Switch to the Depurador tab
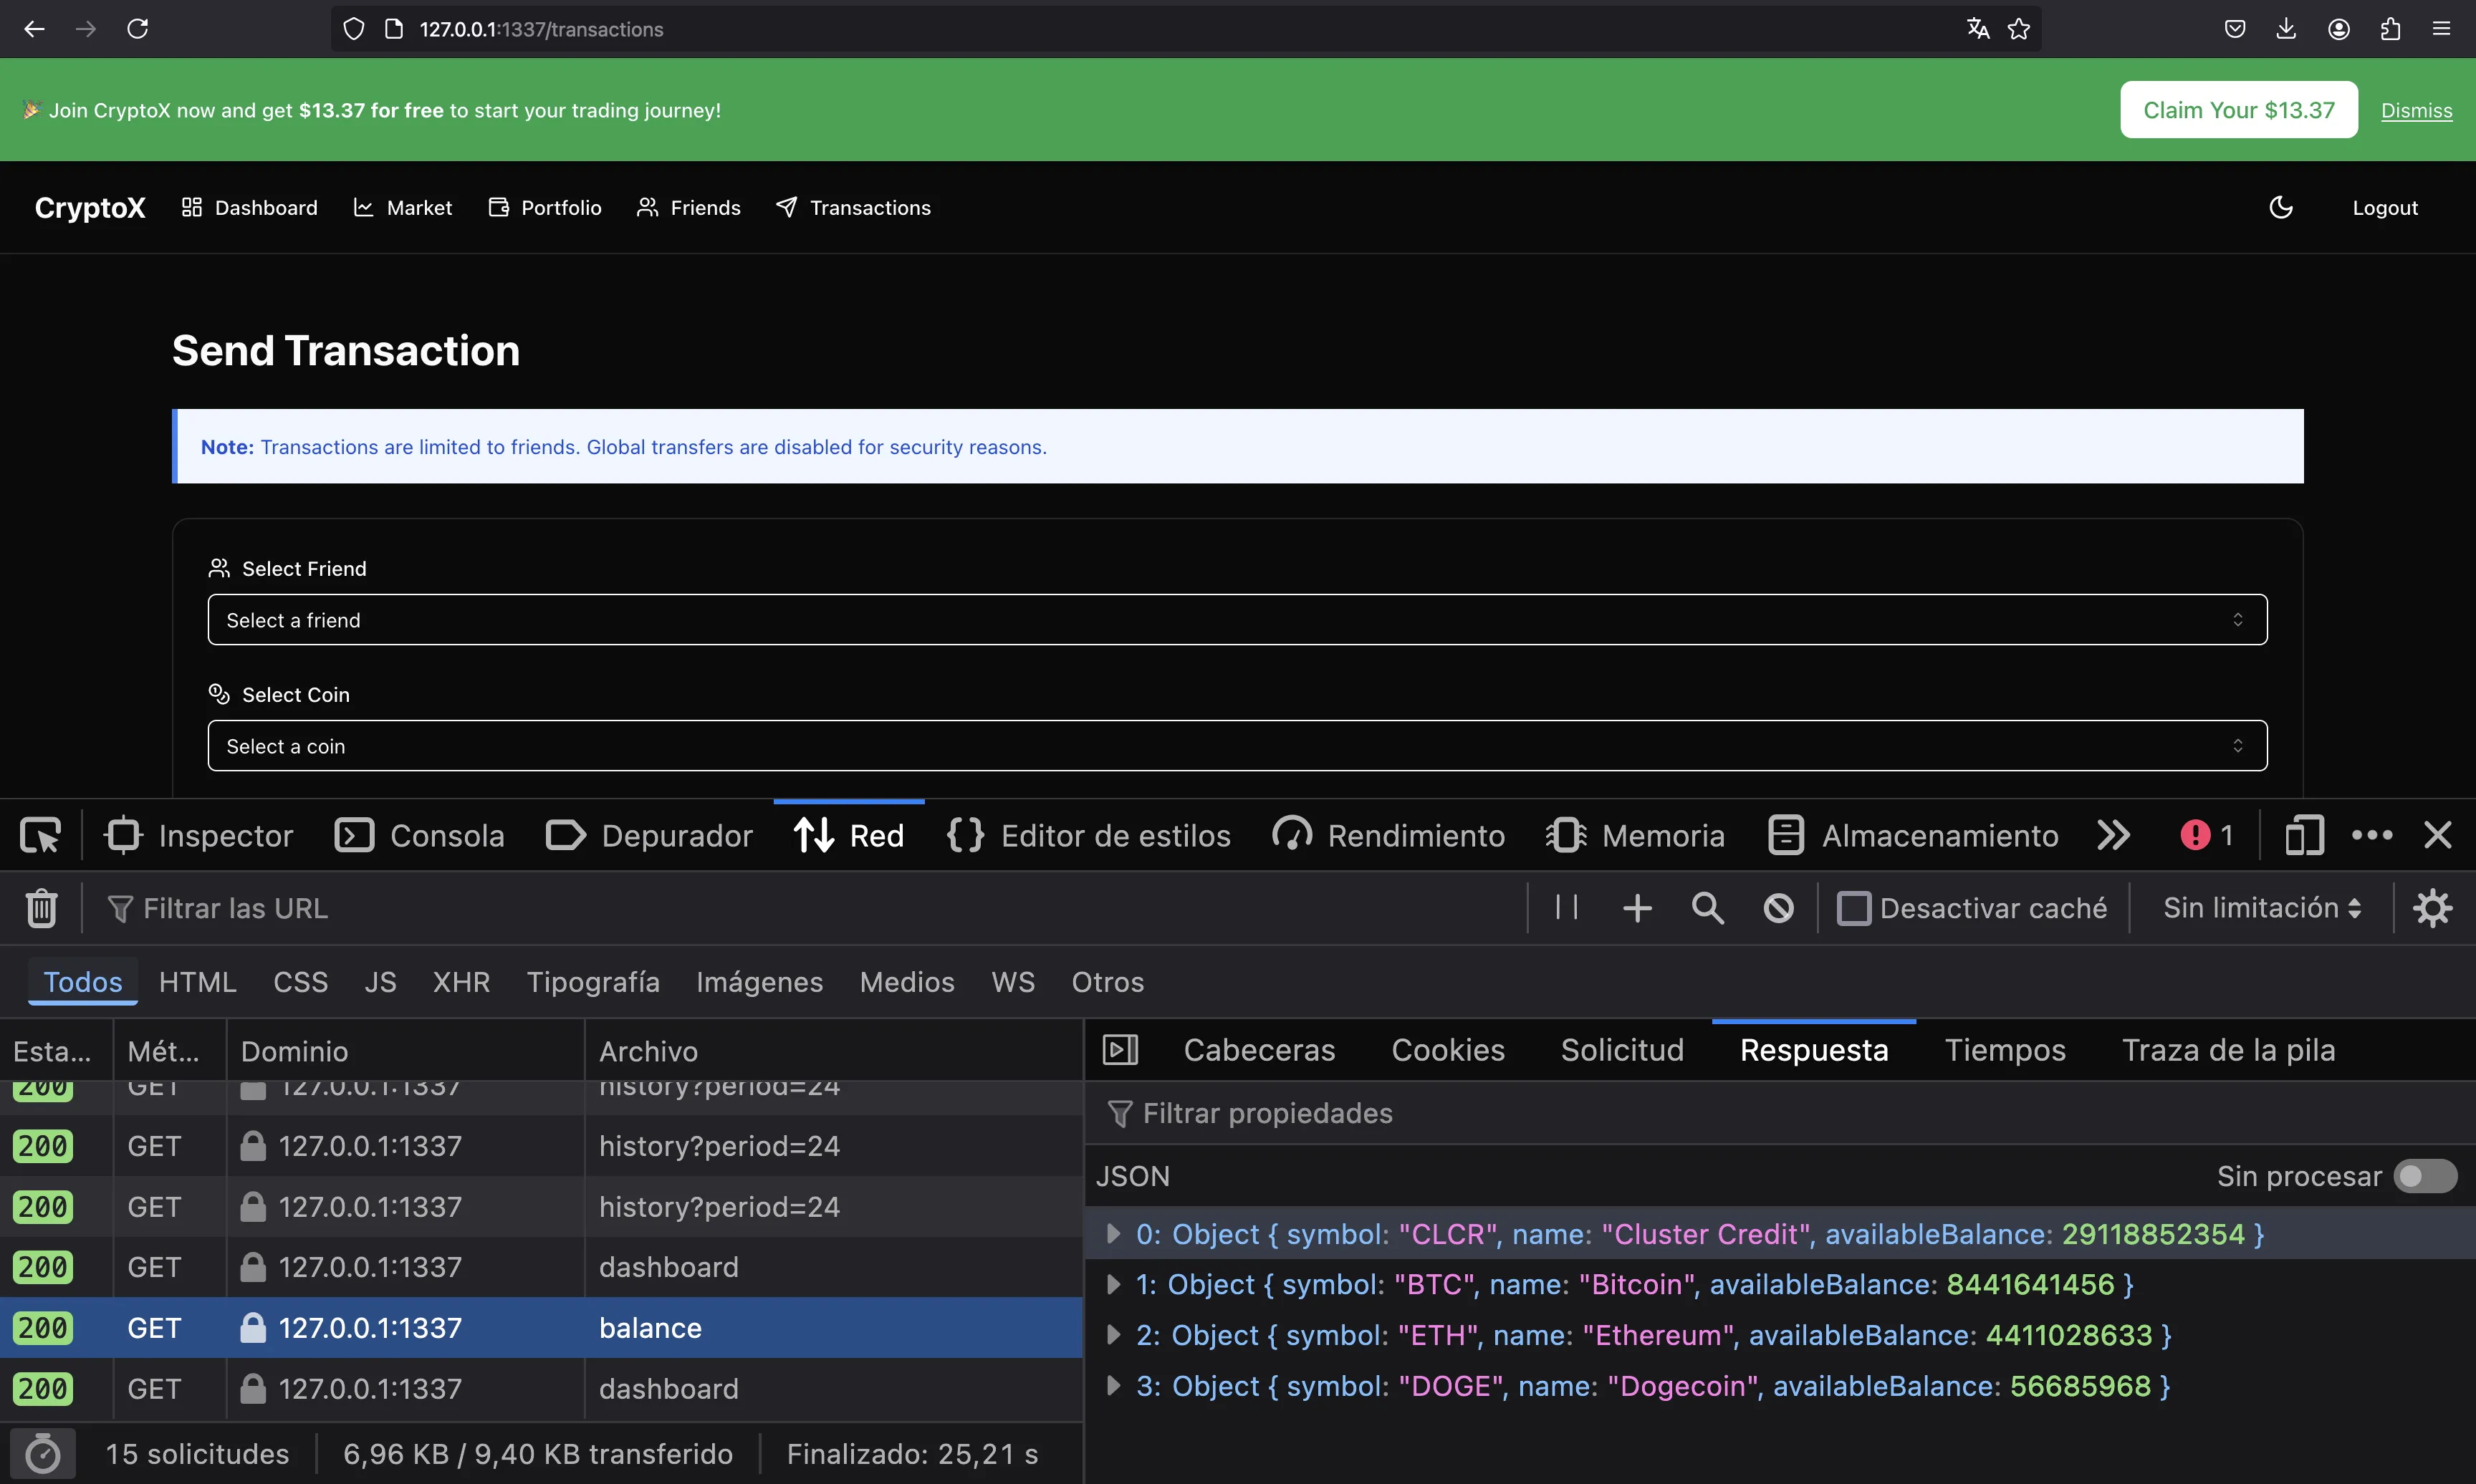This screenshot has width=2476, height=1484. tap(650, 835)
